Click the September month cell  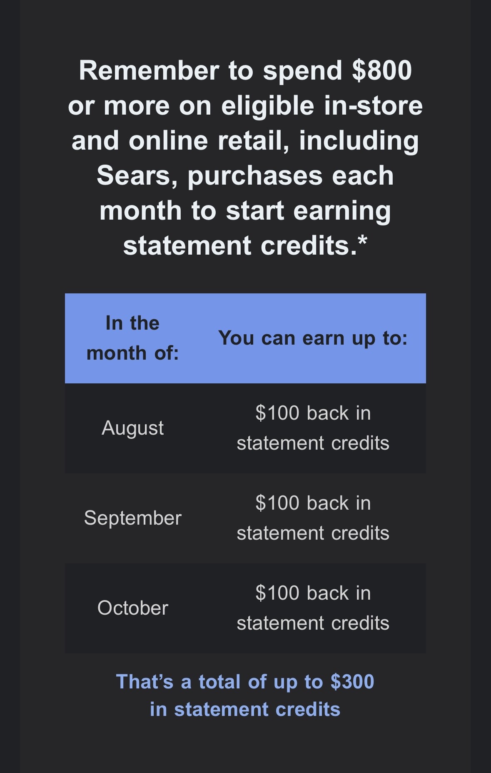[x=132, y=518]
